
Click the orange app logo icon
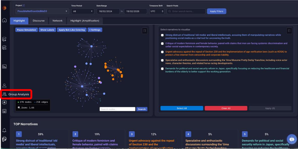pyautogui.click(x=4, y=8)
